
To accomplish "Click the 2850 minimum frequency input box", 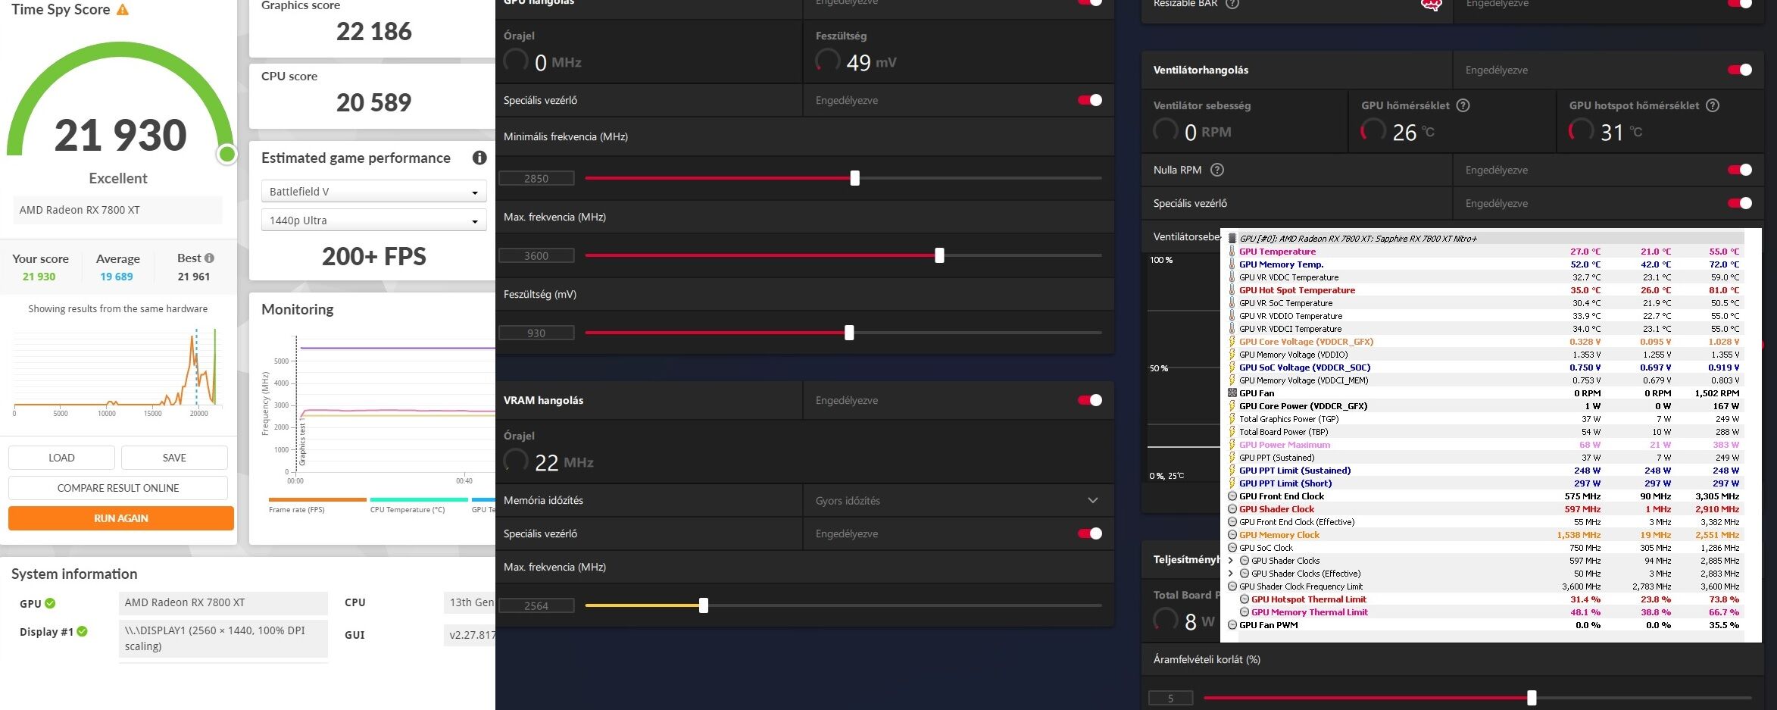I will [x=536, y=179].
